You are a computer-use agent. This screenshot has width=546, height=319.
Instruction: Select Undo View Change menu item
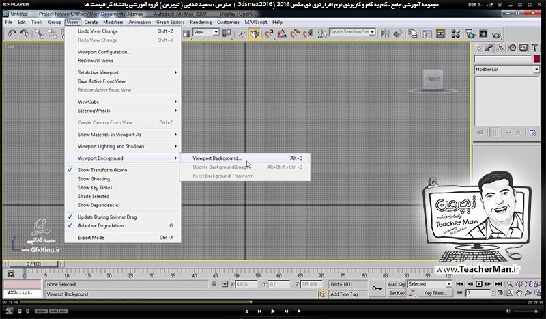pyautogui.click(x=124, y=31)
